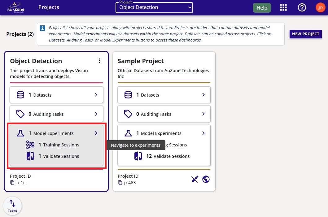
Task: Click the crossed pencil icon on Sample Project
Action: 195,179
